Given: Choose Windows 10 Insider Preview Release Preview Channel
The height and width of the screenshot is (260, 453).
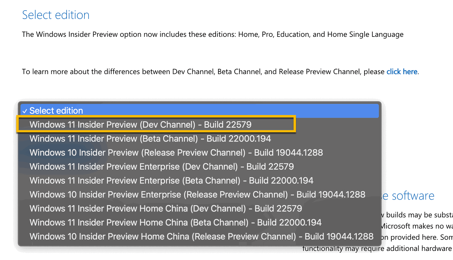Looking at the screenshot, I should point(176,152).
